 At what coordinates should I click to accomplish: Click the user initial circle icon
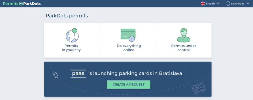[228, 3]
